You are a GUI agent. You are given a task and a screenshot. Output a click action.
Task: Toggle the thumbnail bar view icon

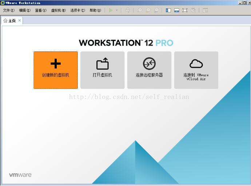pos(176,10)
